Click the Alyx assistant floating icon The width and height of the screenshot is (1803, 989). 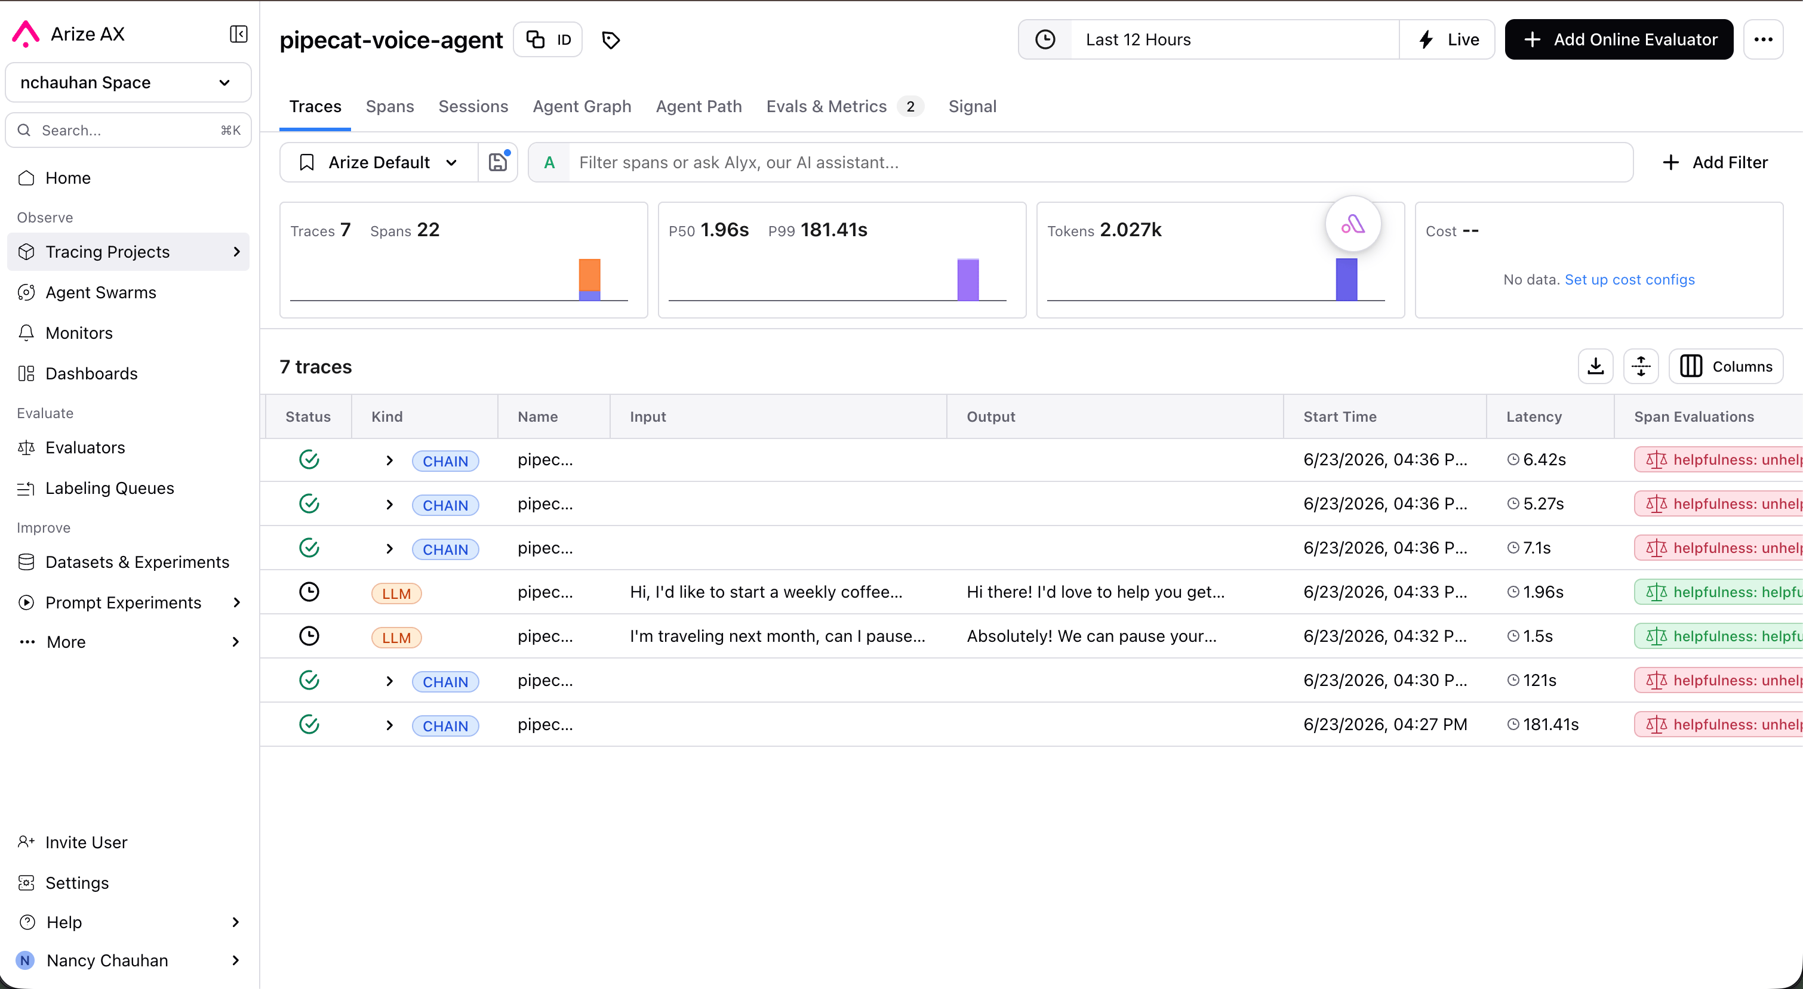1353,224
